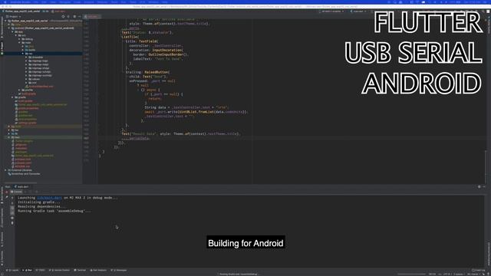This screenshot has width=491, height=276.
Task: Toggle scroll-to-end in console
Action: point(12,213)
